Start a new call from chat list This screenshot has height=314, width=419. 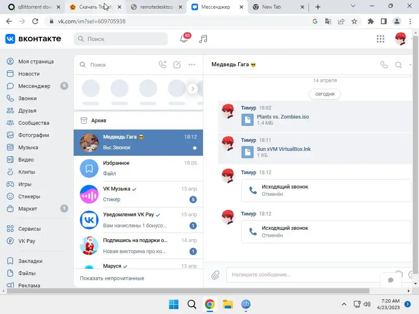[162, 65]
